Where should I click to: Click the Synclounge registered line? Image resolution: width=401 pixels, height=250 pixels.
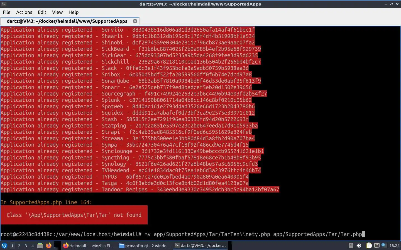point(132,151)
